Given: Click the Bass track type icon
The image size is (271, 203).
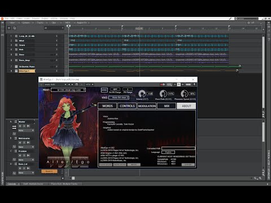Looking at the screenshot, I should [16, 55].
